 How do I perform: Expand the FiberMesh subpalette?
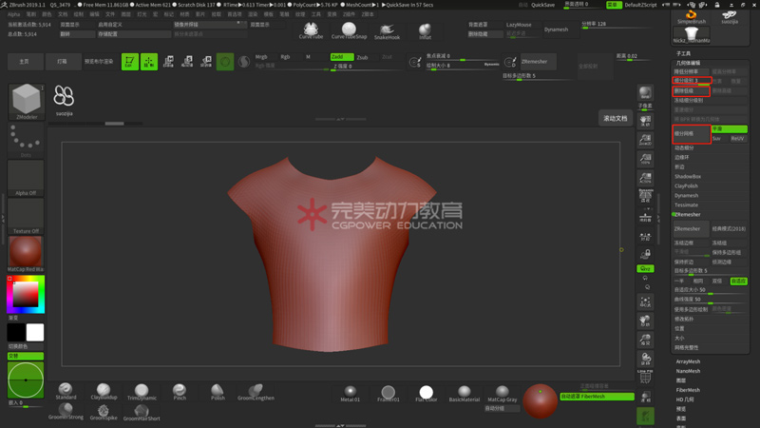[688, 390]
